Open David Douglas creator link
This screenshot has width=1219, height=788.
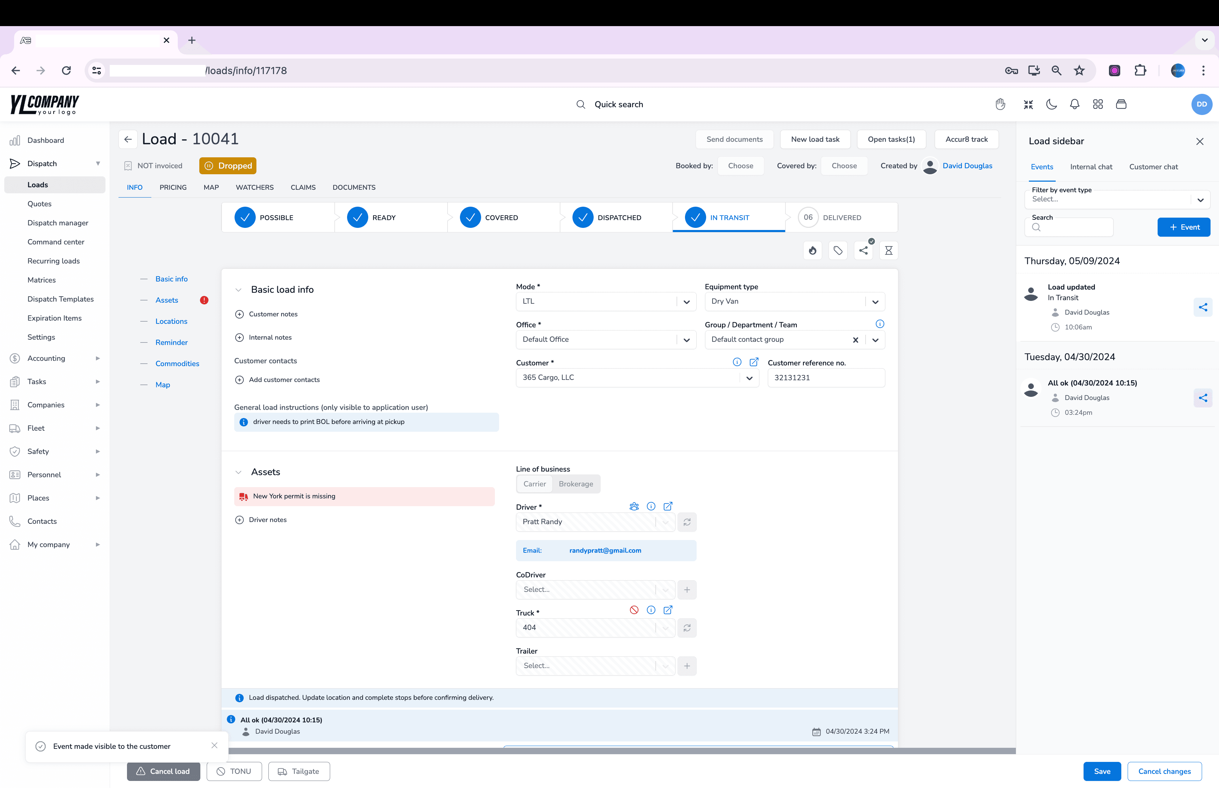[x=967, y=166]
